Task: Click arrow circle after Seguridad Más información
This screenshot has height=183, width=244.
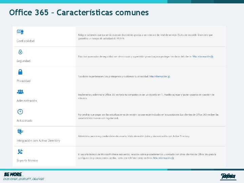Action: point(212,57)
